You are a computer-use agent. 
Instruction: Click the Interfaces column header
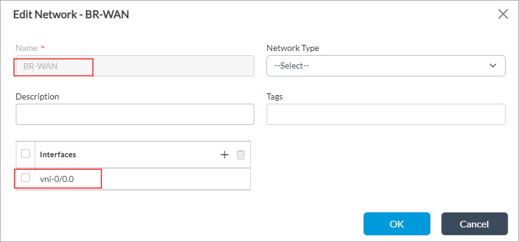coord(58,155)
